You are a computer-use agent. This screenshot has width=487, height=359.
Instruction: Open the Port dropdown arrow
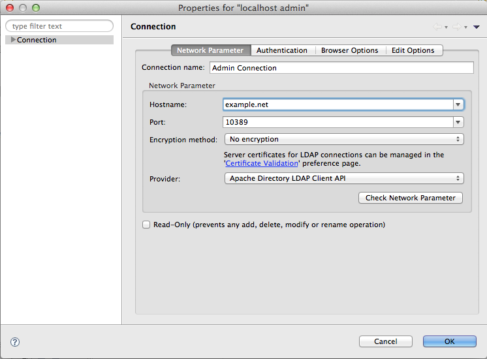[458, 122]
